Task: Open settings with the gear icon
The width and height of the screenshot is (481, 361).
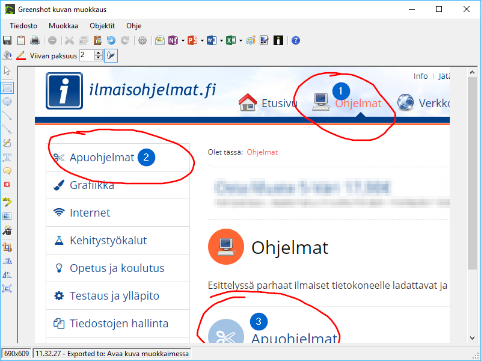Action: (142, 40)
